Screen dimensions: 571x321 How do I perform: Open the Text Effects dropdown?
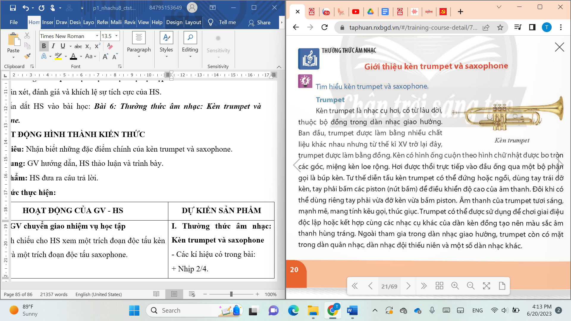(x=50, y=56)
